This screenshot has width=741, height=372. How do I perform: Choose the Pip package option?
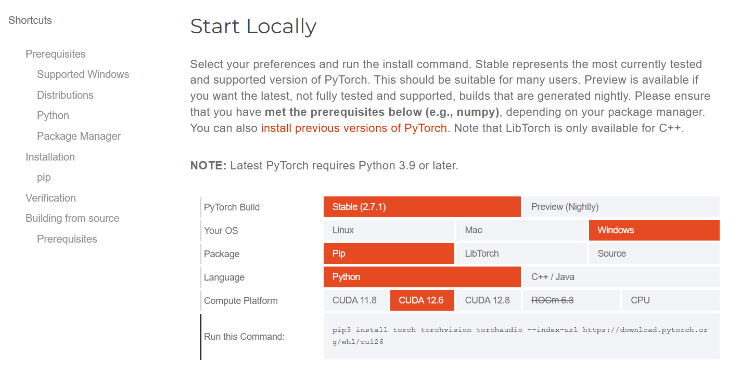click(x=389, y=254)
